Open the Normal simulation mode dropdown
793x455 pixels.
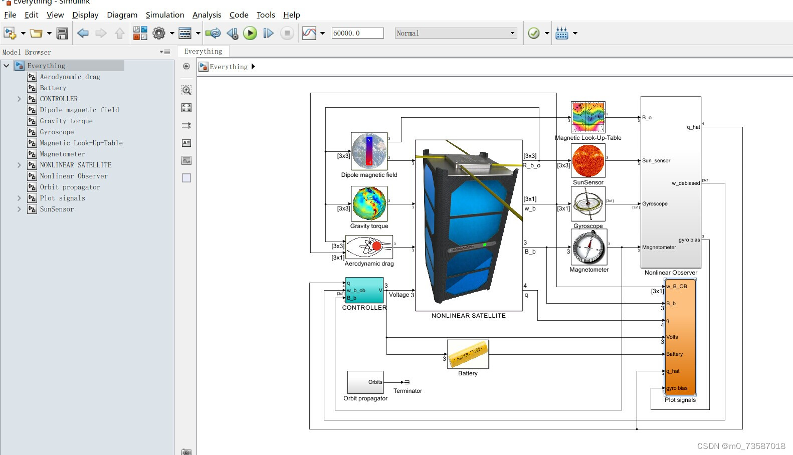tap(456, 33)
